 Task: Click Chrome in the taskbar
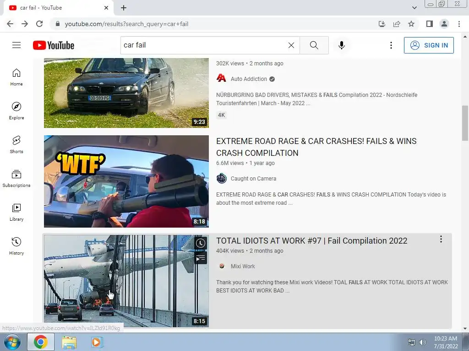[x=41, y=342]
